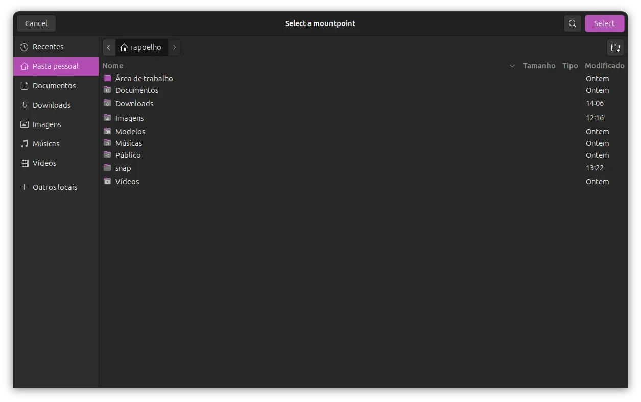The height and width of the screenshot is (402, 641).
Task: Select Downloads in the sidebar
Action: click(x=52, y=105)
